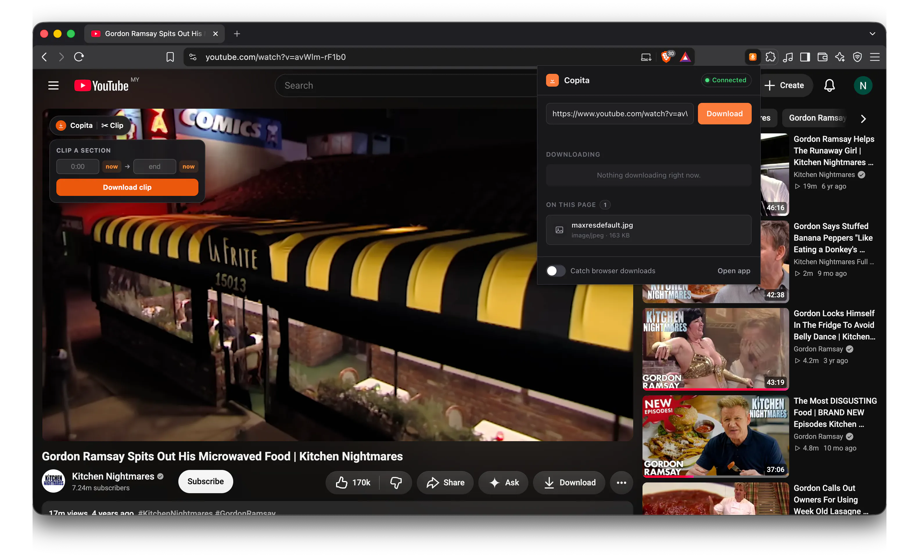Screen dimensions: 919x558
Task: Click the #KitchenNightmares hashtag
Action: tap(175, 513)
